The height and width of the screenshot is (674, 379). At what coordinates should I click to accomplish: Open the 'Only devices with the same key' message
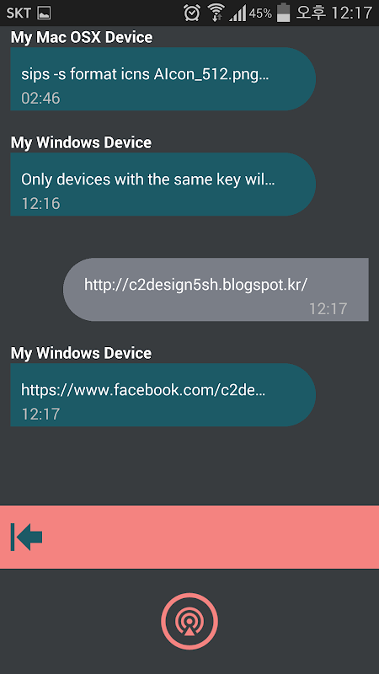click(x=163, y=185)
